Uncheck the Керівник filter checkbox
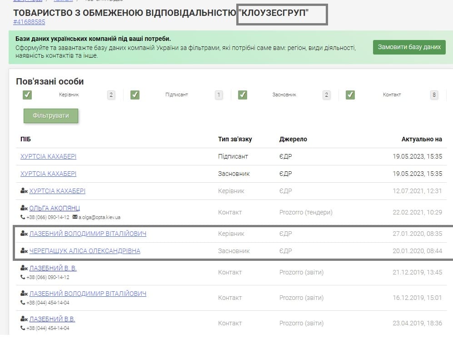The image size is (453, 349). click(27, 95)
